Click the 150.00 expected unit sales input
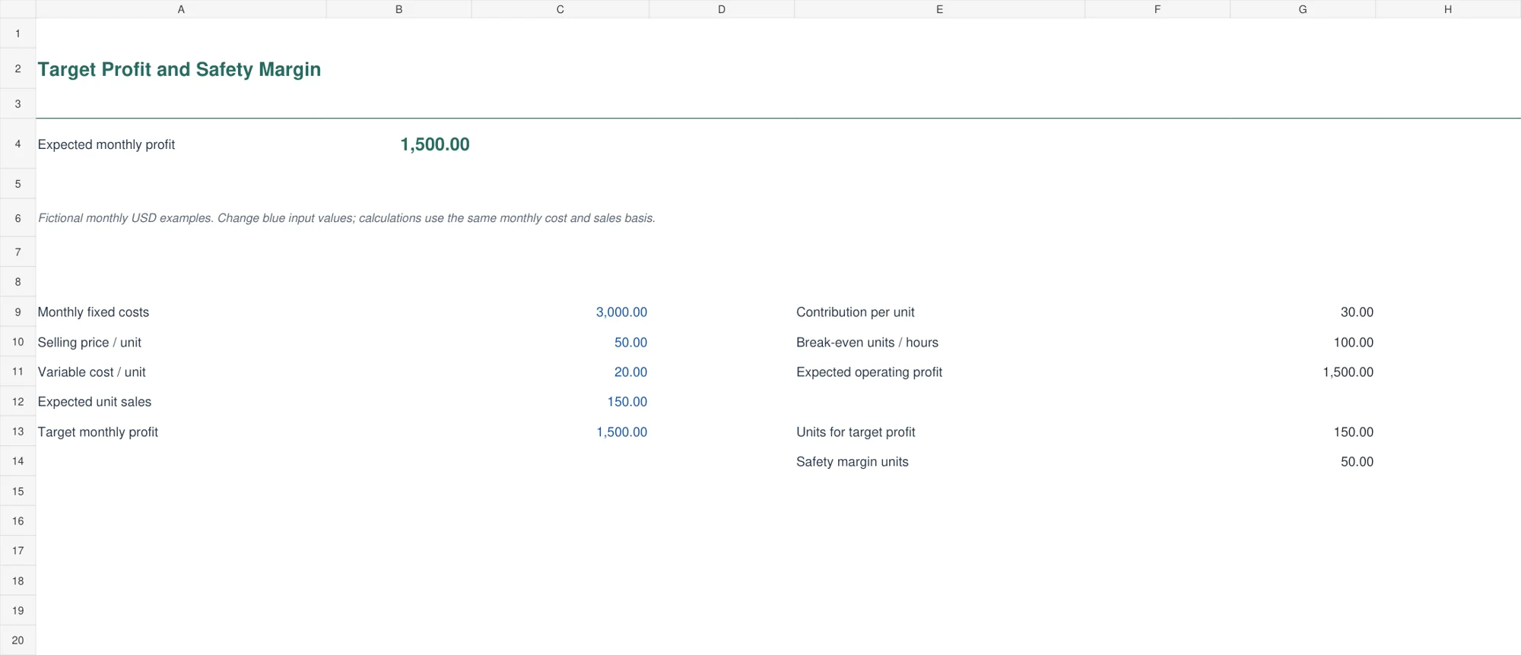This screenshot has height=655, width=1521. click(x=627, y=402)
